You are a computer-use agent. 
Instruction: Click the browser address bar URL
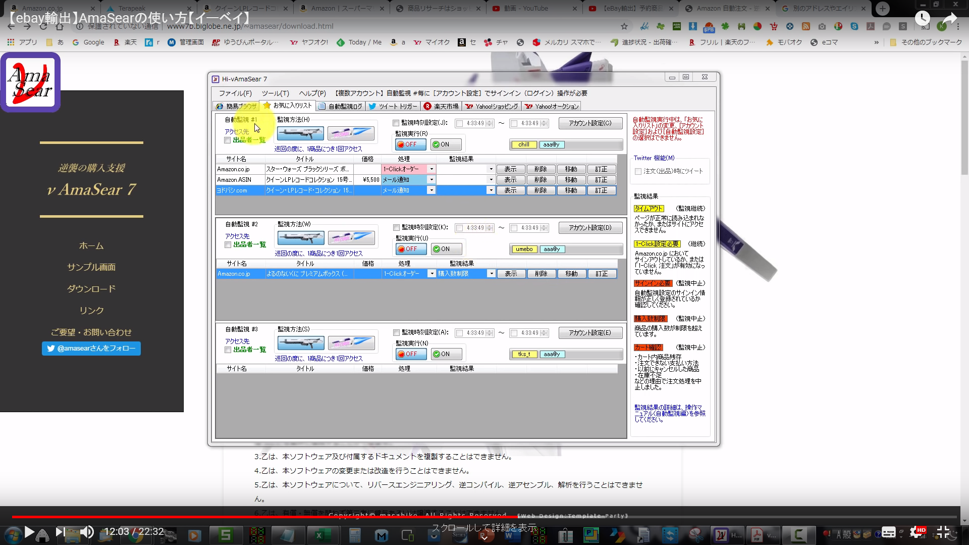point(250,26)
